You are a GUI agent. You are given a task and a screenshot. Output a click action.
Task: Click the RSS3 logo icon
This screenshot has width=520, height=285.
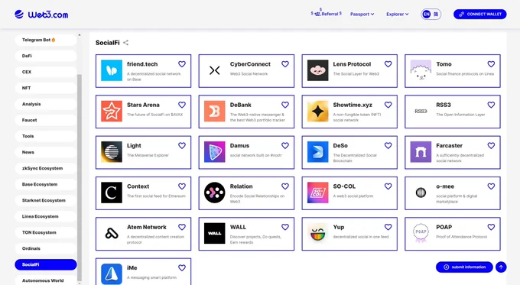pos(421,111)
